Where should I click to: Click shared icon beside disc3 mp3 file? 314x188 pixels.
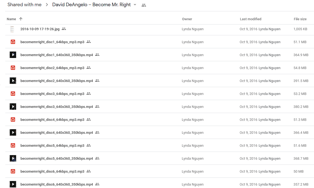(x=89, y=94)
